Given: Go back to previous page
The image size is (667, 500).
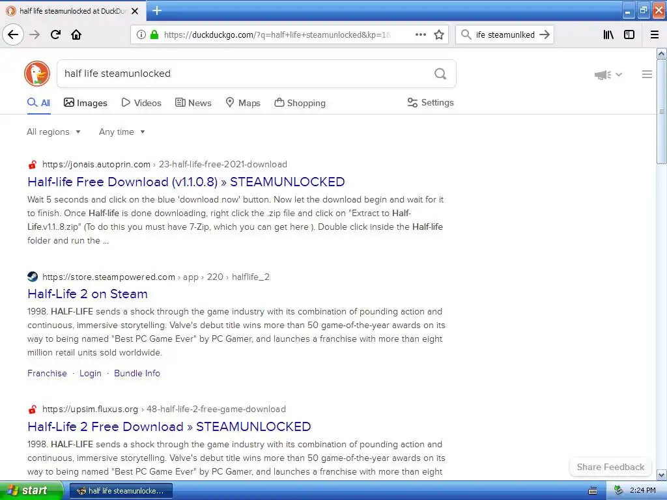Looking at the screenshot, I should click(13, 35).
